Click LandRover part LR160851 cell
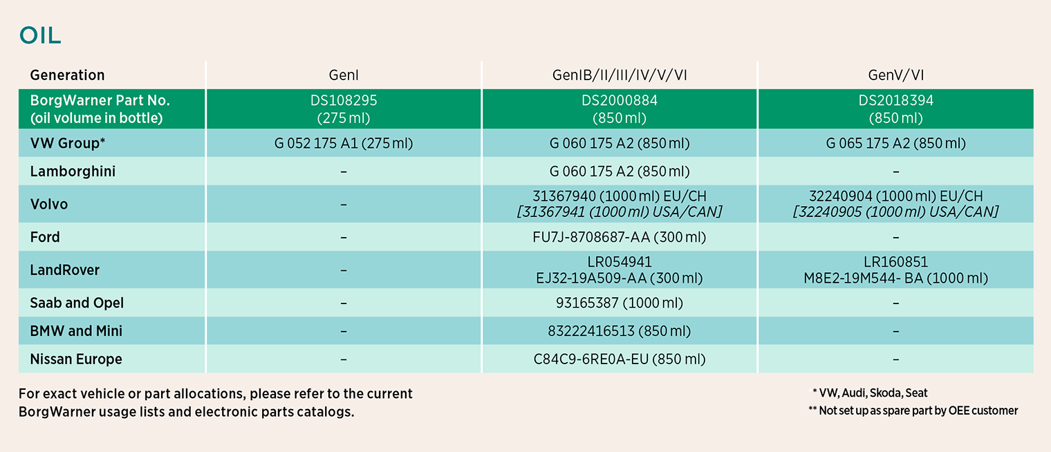This screenshot has height=452, width=1051. pos(896,270)
